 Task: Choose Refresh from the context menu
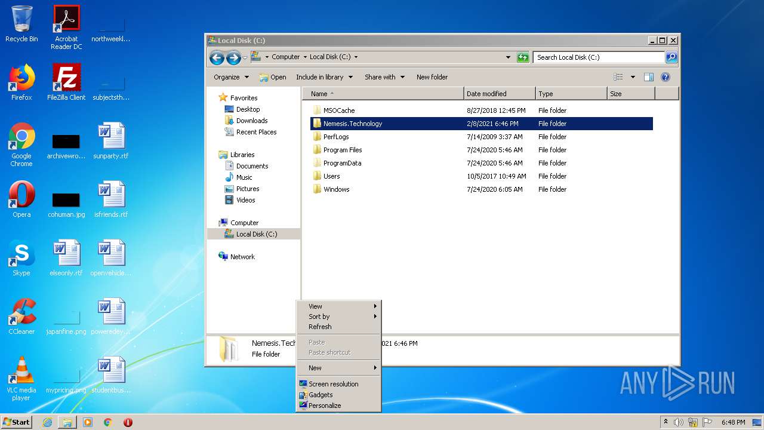(x=338, y=327)
